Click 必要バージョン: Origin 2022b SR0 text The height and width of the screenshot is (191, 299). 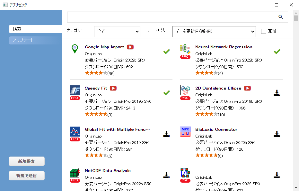(115, 60)
